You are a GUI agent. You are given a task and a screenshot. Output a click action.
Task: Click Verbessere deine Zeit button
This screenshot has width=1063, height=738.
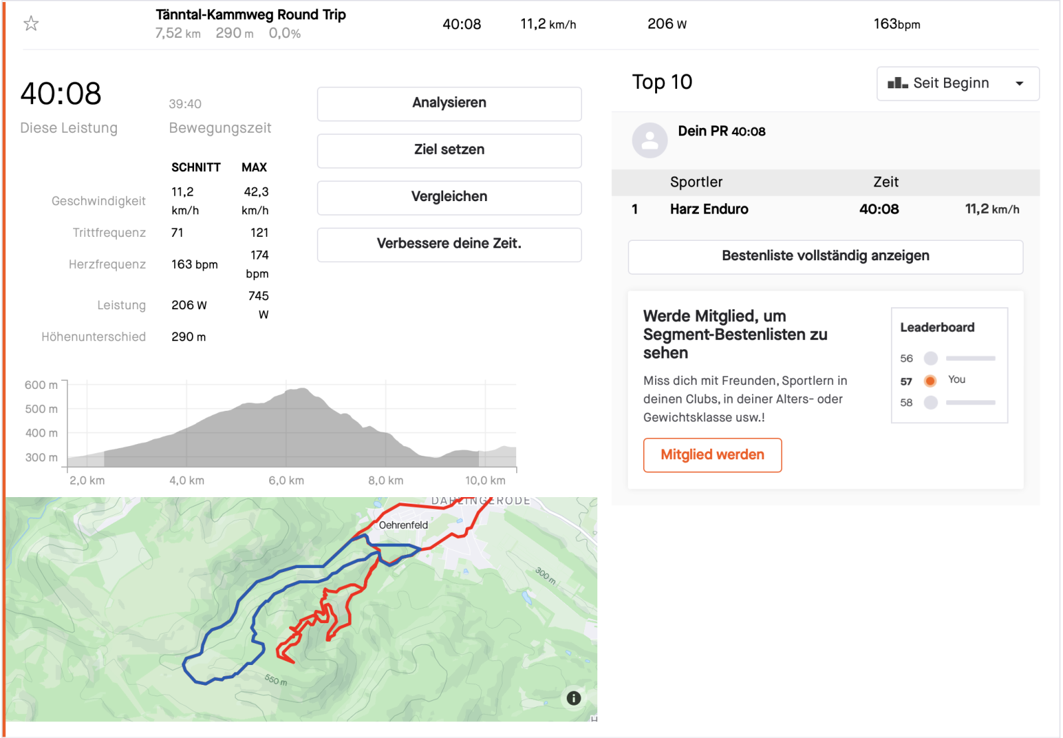pyautogui.click(x=449, y=244)
